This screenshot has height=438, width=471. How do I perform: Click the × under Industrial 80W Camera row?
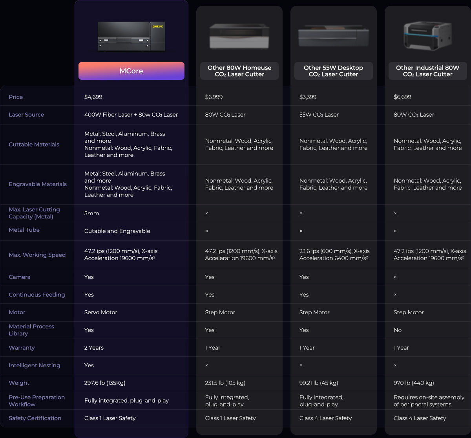(x=395, y=277)
